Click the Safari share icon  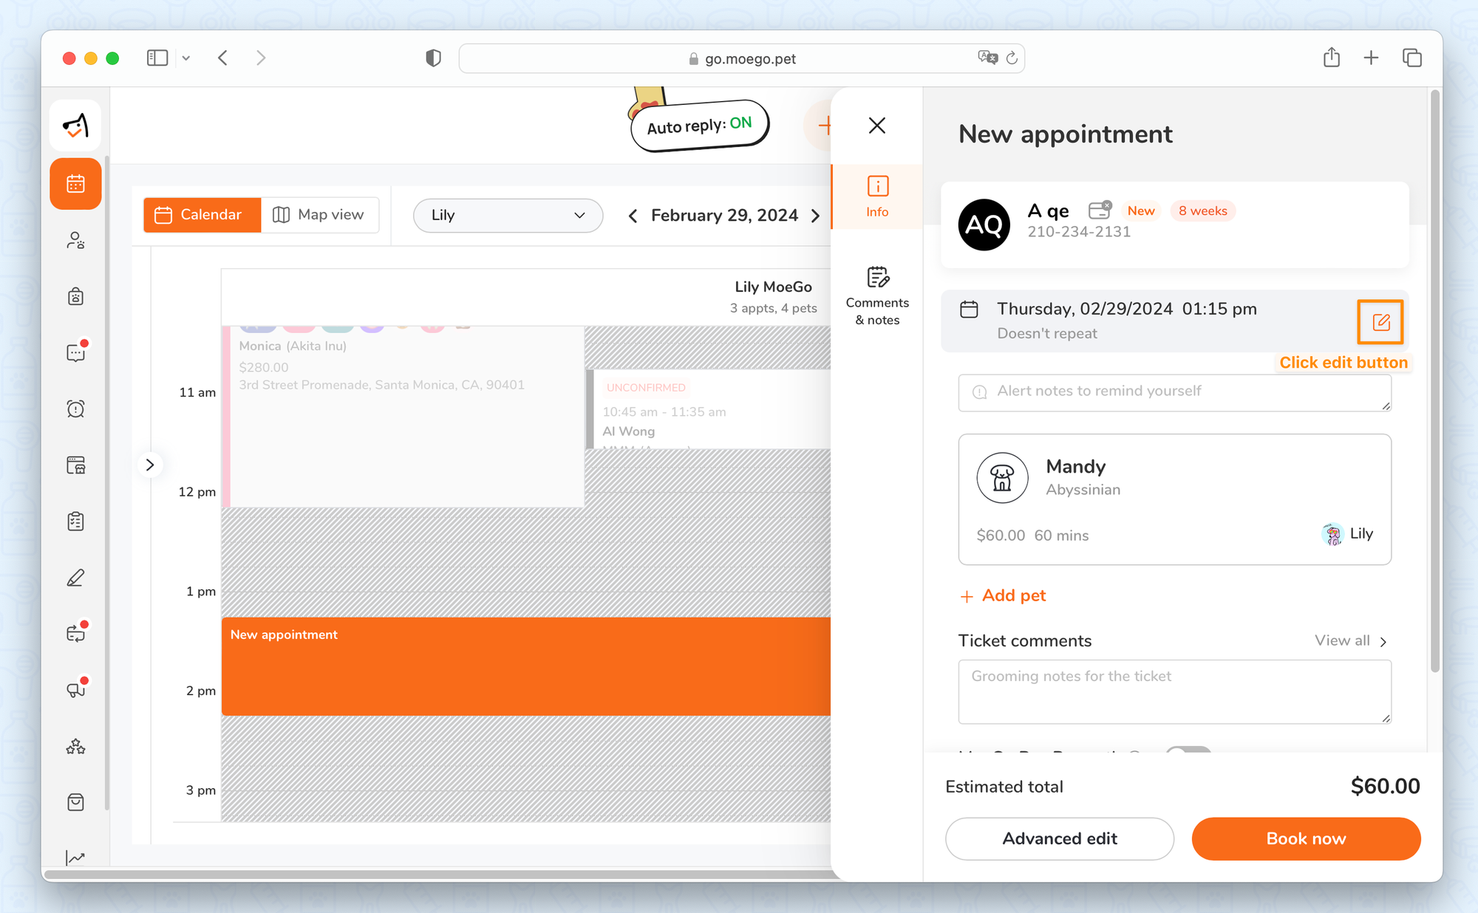(1331, 58)
